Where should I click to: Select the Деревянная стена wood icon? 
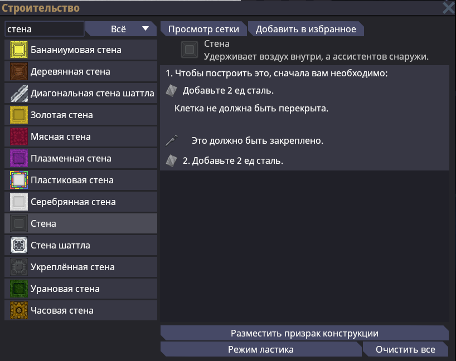[19, 72]
